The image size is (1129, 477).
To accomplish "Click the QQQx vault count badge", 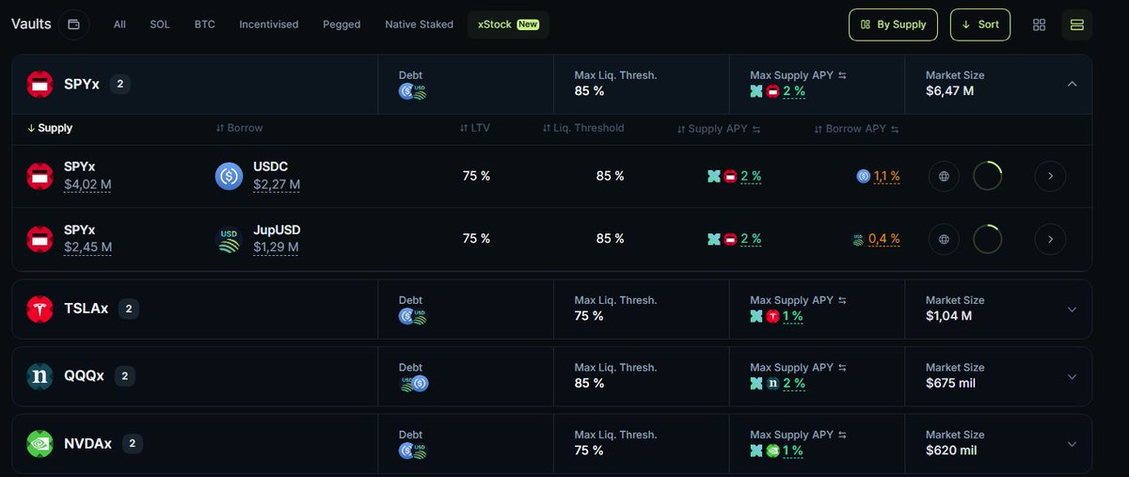I will (x=125, y=376).
